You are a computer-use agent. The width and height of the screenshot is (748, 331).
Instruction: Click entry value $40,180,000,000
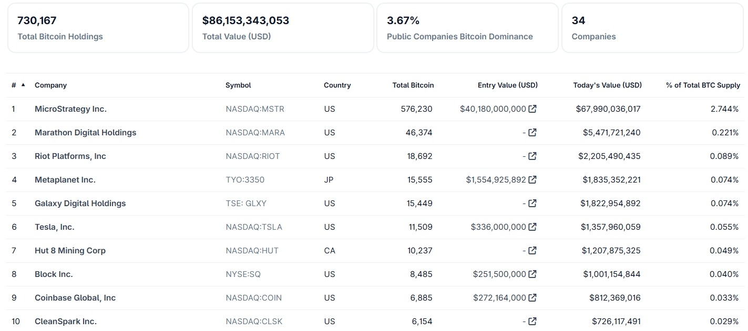pyautogui.click(x=493, y=109)
